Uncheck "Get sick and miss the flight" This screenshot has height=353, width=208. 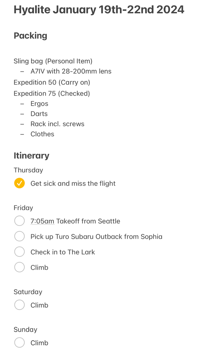point(20,183)
